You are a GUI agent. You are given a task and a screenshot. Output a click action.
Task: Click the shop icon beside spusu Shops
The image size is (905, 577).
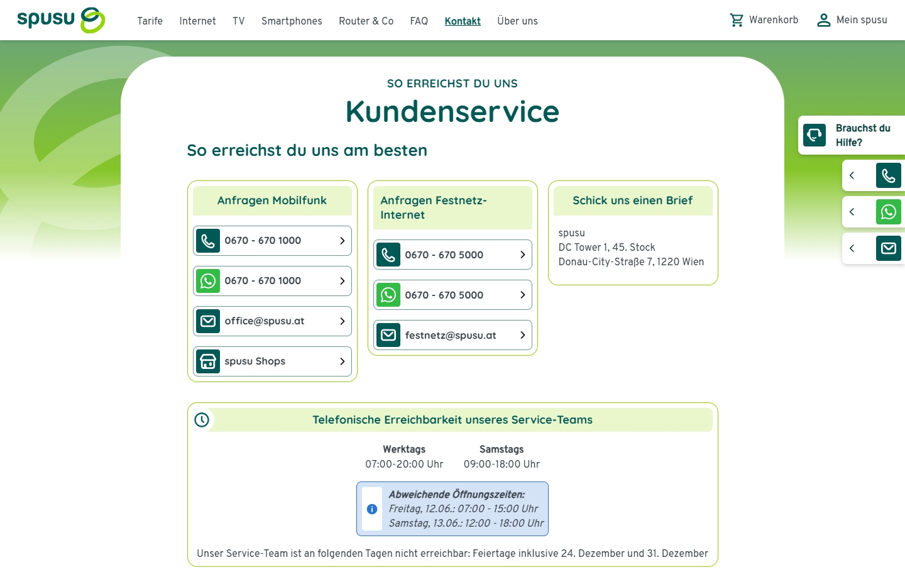click(208, 361)
